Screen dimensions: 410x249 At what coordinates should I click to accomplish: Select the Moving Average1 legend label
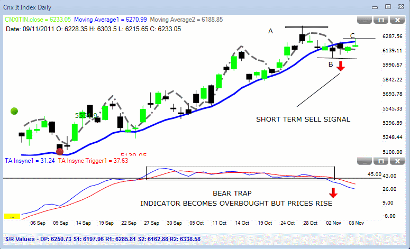pos(111,20)
